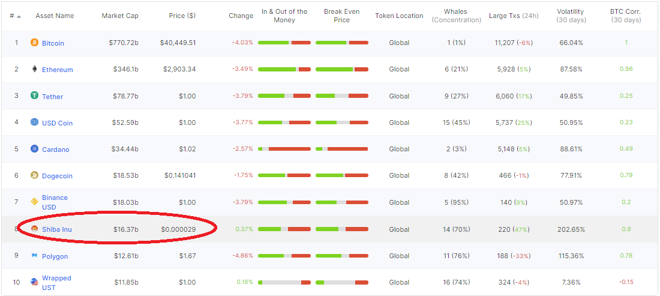660x296 pixels.
Task: Select Cardano market cap $34.44b
Action: pos(125,149)
